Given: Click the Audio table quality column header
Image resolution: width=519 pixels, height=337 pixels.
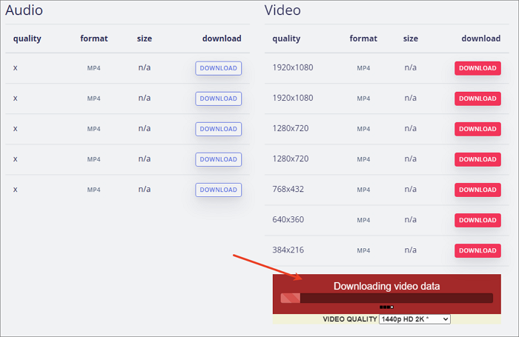Looking at the screenshot, I should coord(27,39).
